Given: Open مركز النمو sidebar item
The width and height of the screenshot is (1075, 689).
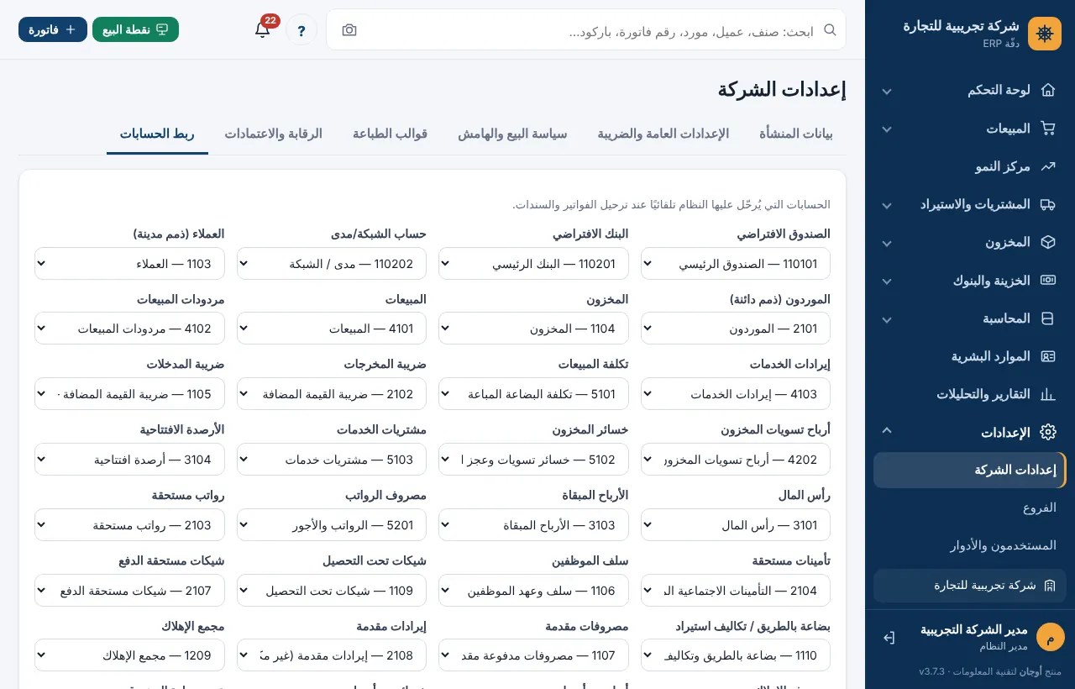Looking at the screenshot, I should coord(970,166).
